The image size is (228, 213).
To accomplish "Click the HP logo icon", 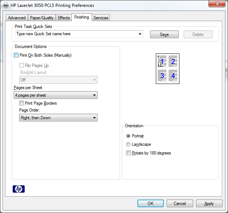I will click(x=18, y=189).
